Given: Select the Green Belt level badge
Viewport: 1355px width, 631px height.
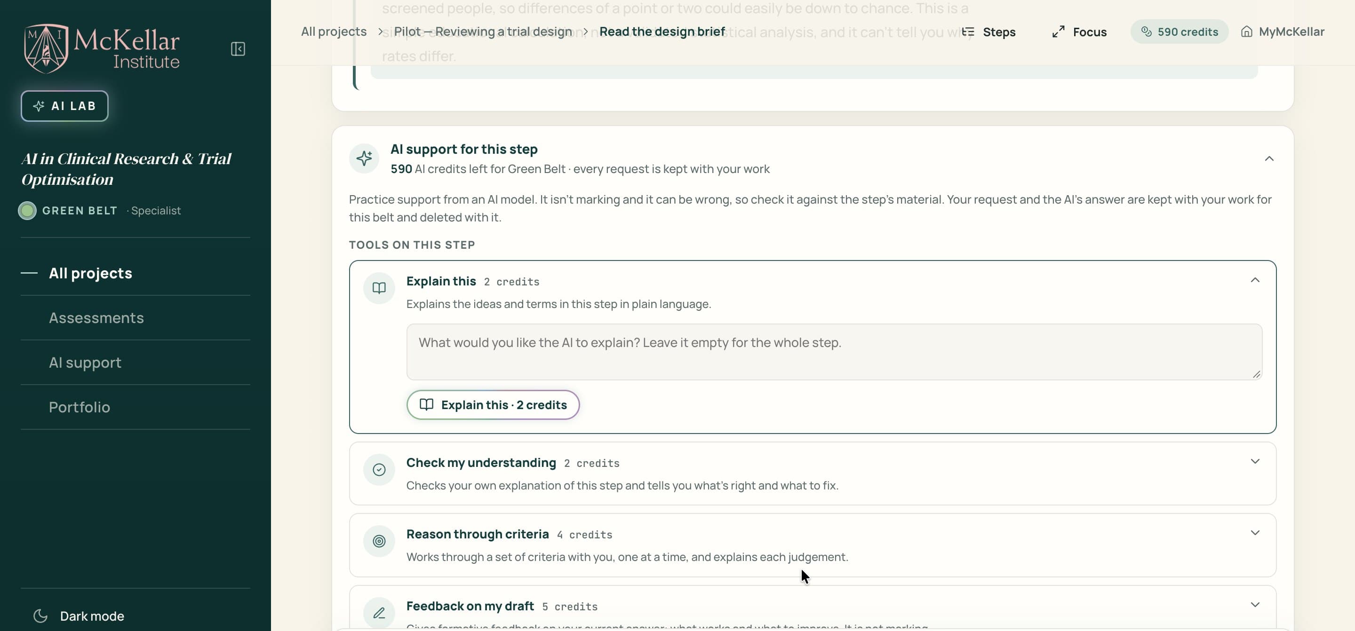Looking at the screenshot, I should 67,210.
